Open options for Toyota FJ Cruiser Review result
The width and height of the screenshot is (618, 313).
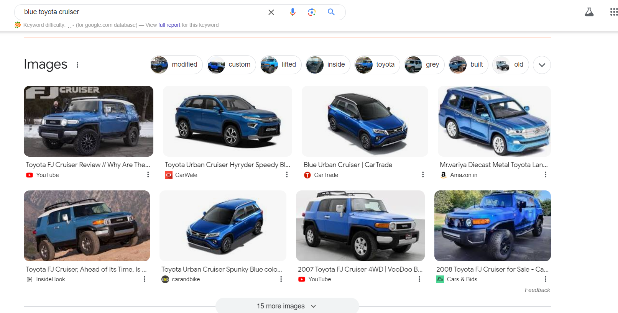[148, 175]
